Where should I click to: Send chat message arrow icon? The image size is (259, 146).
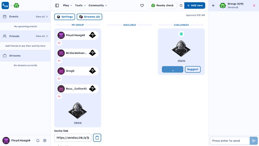coord(253,141)
